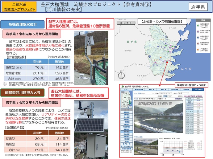Click the 76 河川 table cell

(x=37, y=67)
